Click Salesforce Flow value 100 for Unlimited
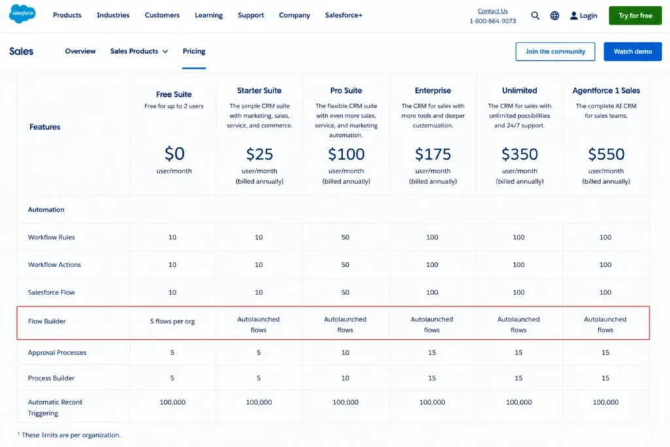Screen dimensions: 670x447 coord(518,293)
